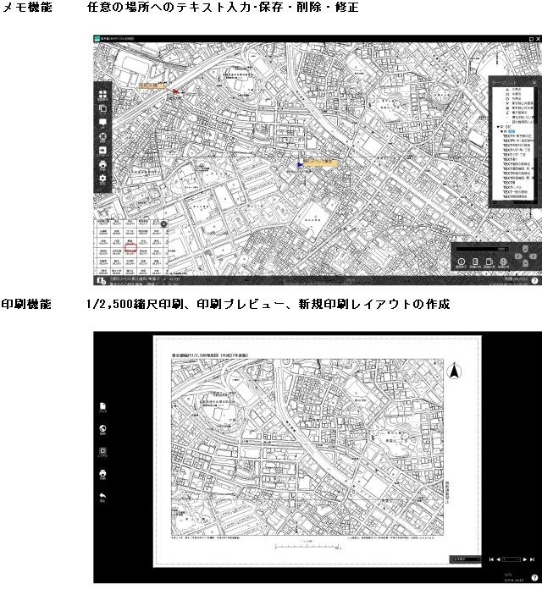Close the index map overlay with X button
Screen dimensions: 542x595
click(x=163, y=224)
